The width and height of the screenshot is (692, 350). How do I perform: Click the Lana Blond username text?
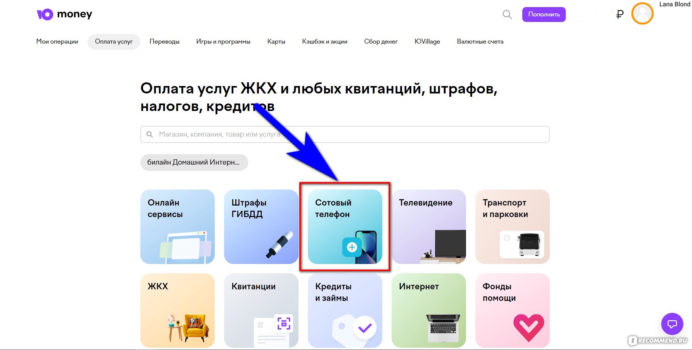tap(675, 4)
